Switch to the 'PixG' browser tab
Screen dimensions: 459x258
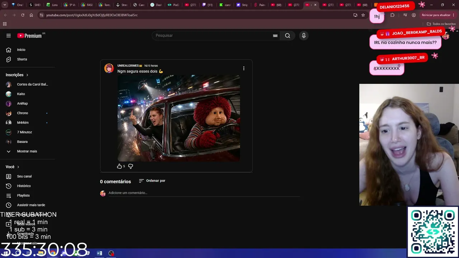coord(173,5)
